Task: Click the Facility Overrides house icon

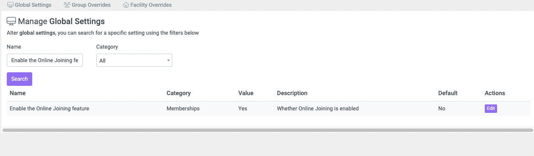Action: point(126,5)
